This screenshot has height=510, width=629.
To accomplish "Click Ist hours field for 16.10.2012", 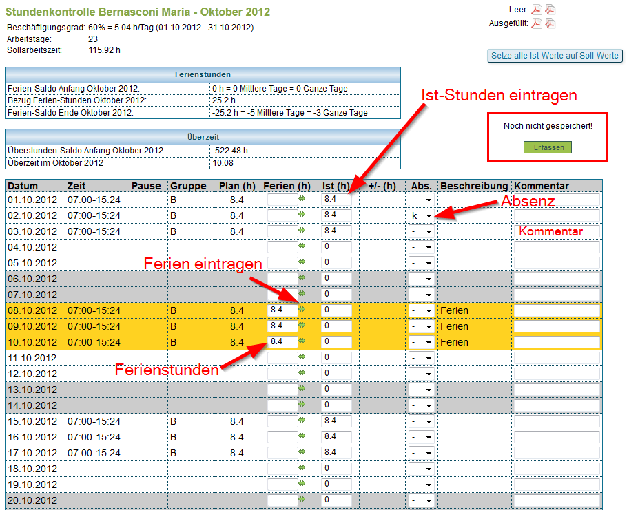I will pos(336,436).
